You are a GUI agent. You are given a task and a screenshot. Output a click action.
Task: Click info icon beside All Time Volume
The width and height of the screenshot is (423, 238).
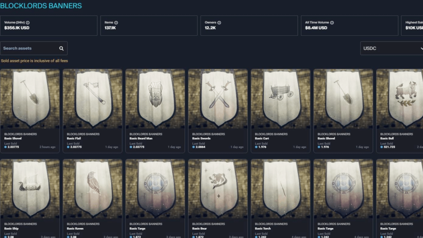point(332,23)
